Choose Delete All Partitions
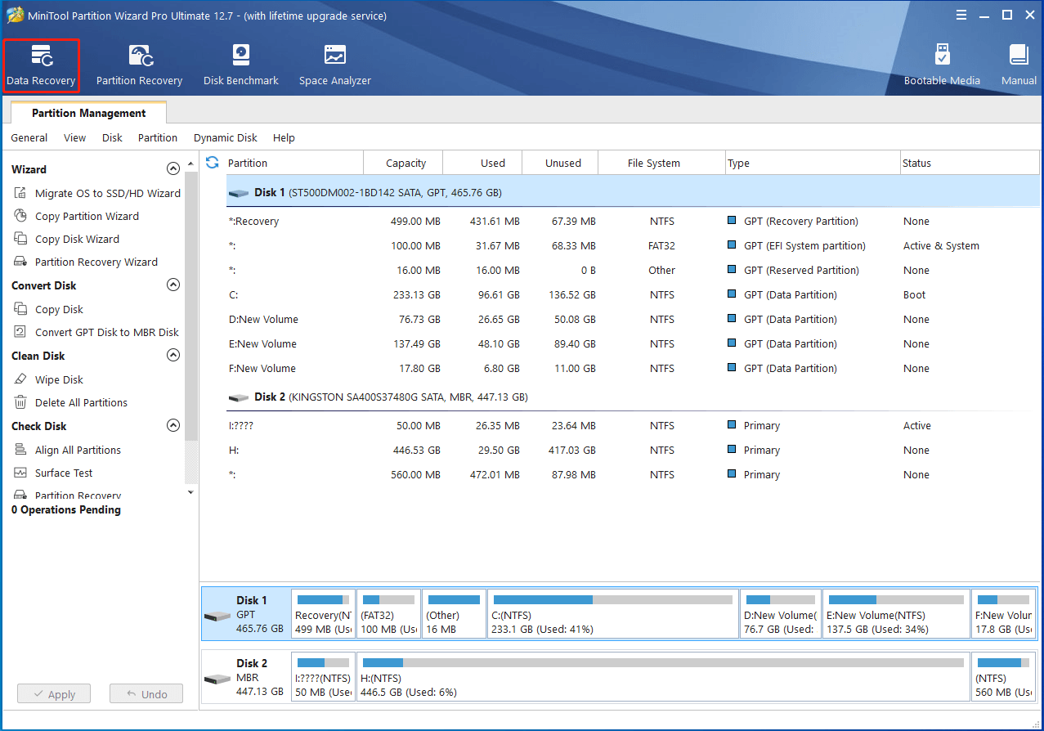 click(70, 402)
